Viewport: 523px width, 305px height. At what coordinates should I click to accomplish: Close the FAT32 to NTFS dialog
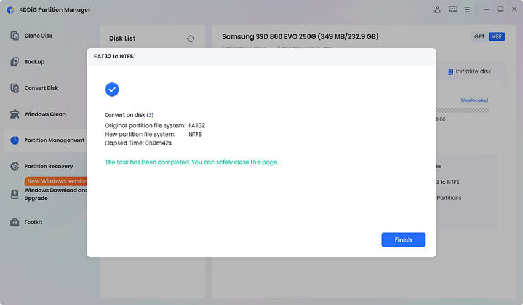click(x=429, y=57)
